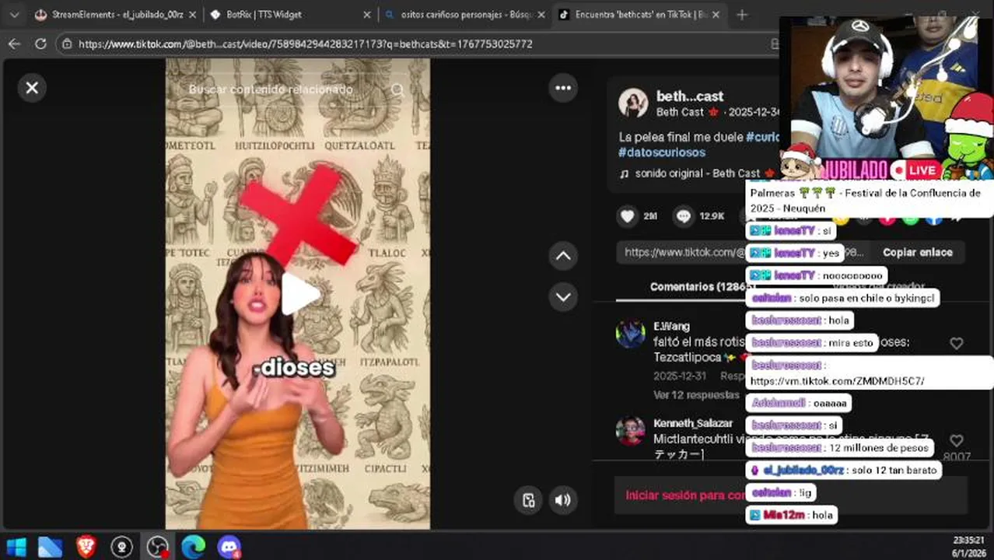Toggle auto-scroll icon beside volume
The image size is (994, 560).
[x=528, y=500]
